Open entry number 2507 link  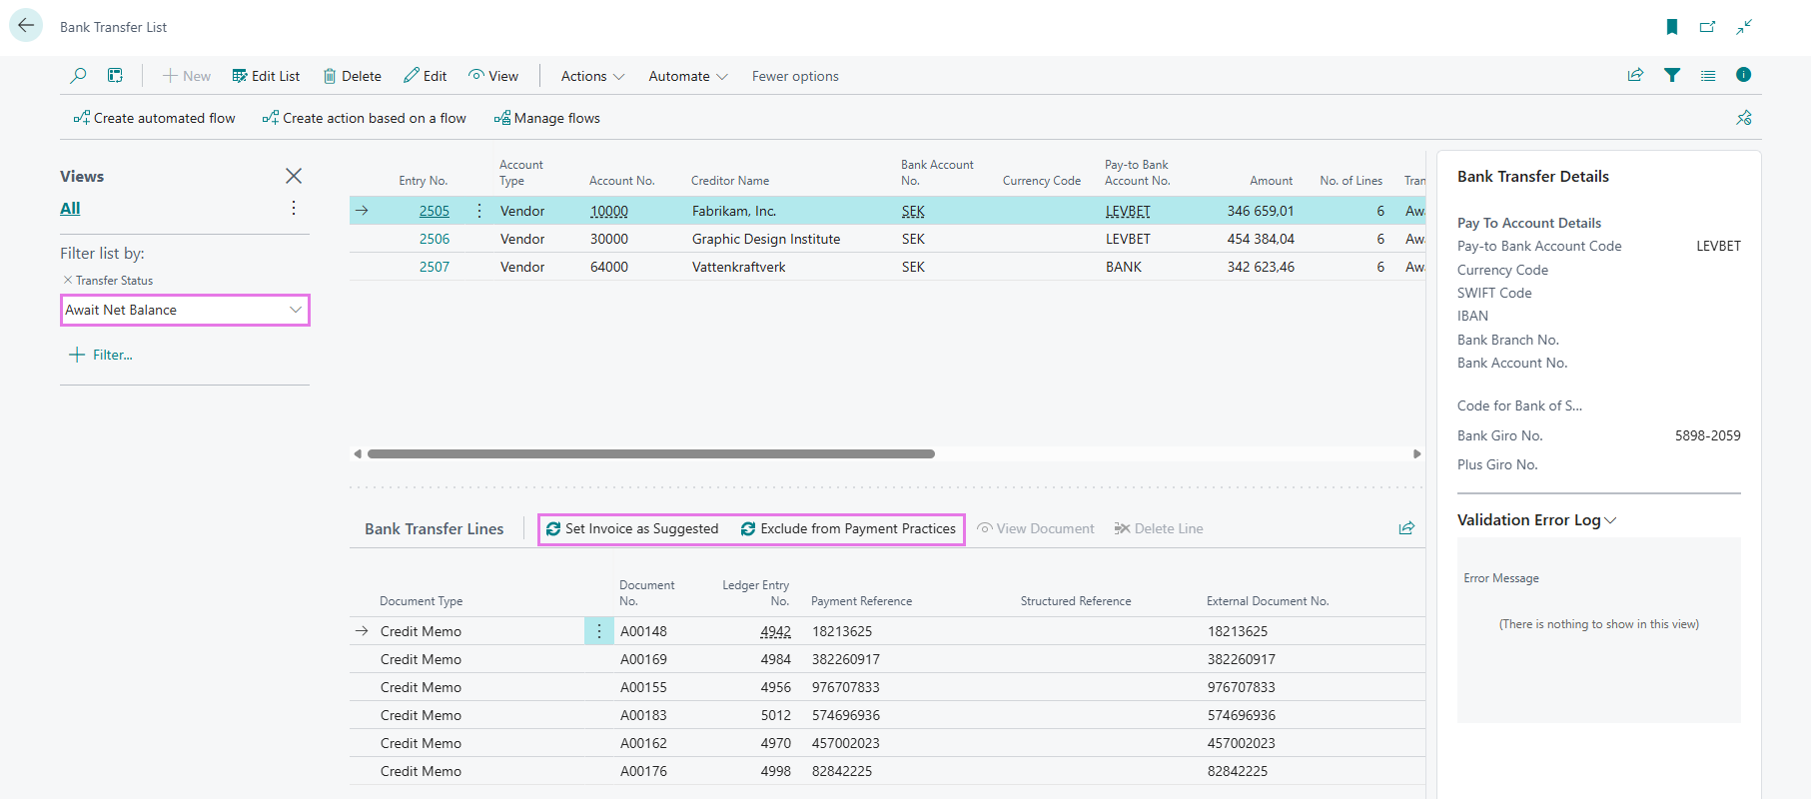click(x=435, y=267)
